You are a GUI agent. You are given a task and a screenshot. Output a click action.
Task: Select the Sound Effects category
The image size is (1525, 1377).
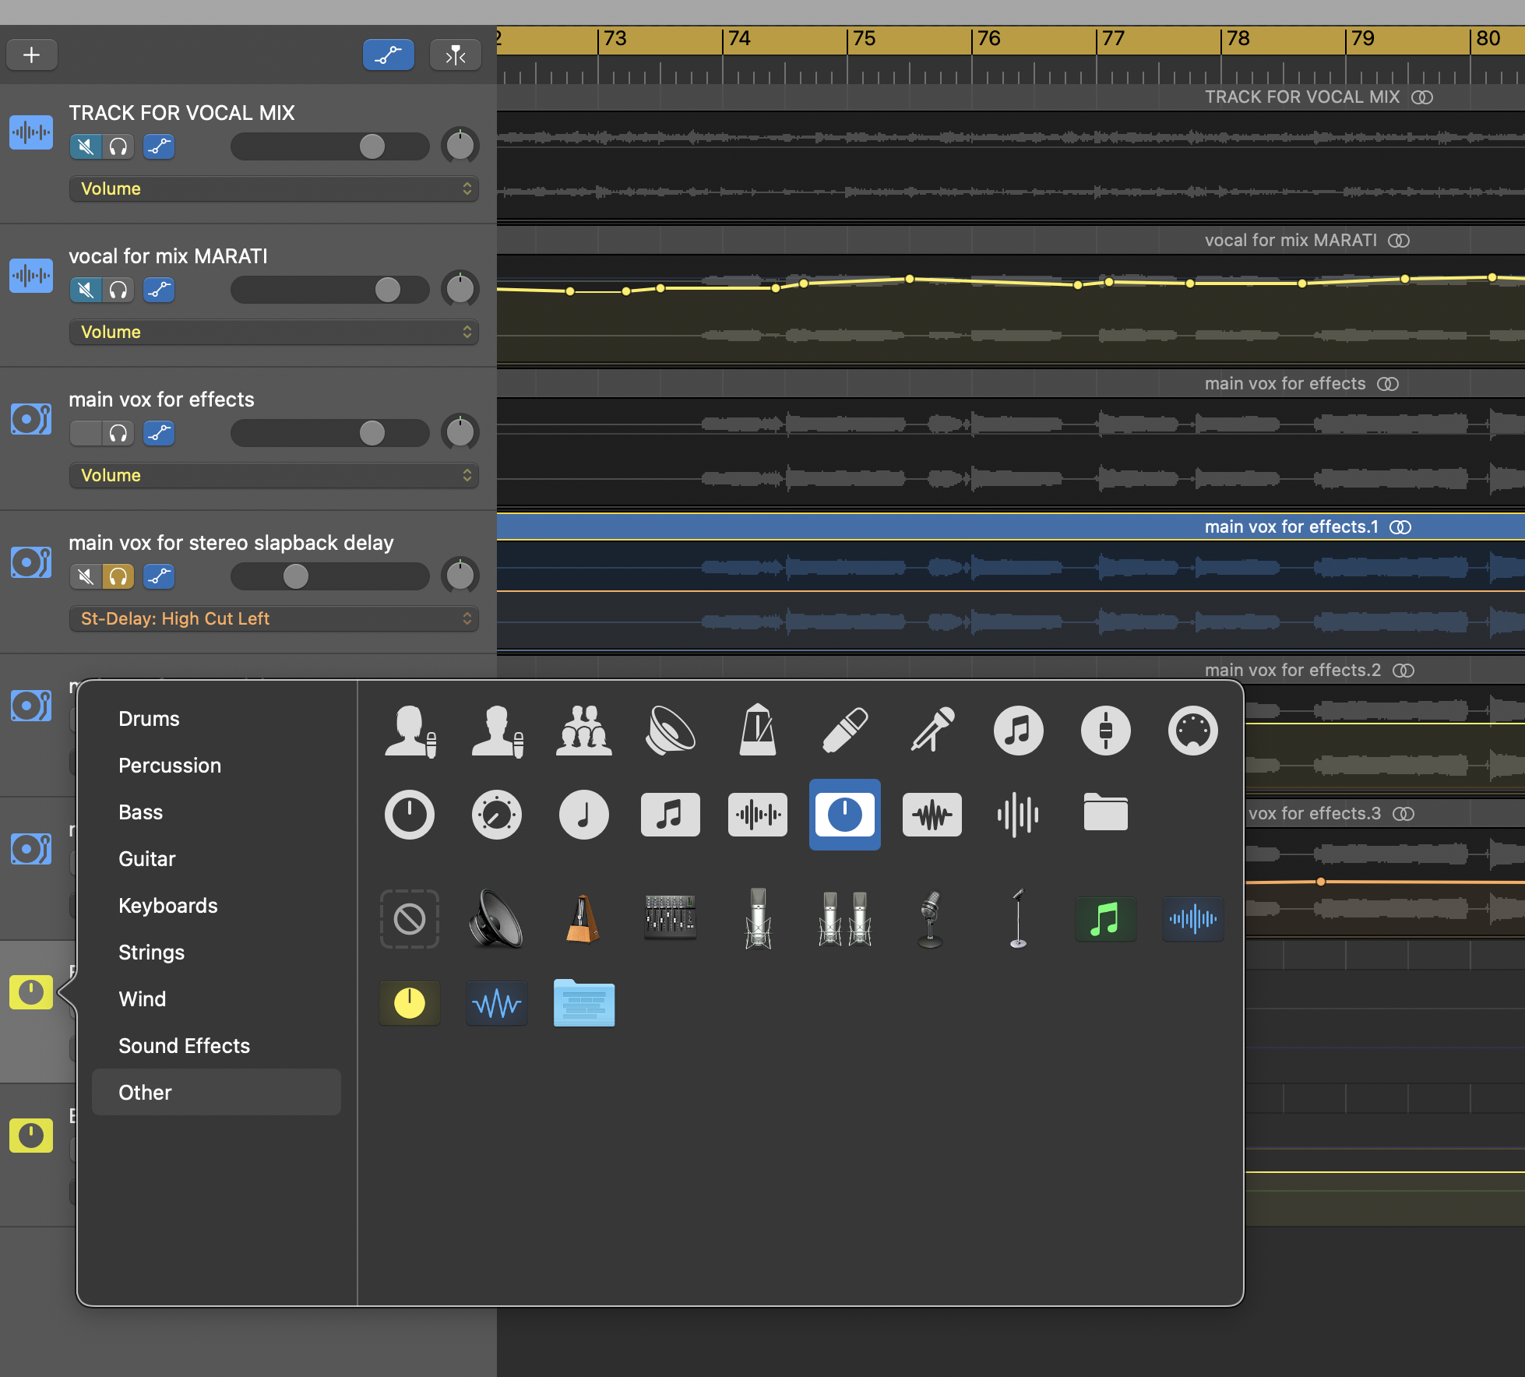pos(185,1045)
